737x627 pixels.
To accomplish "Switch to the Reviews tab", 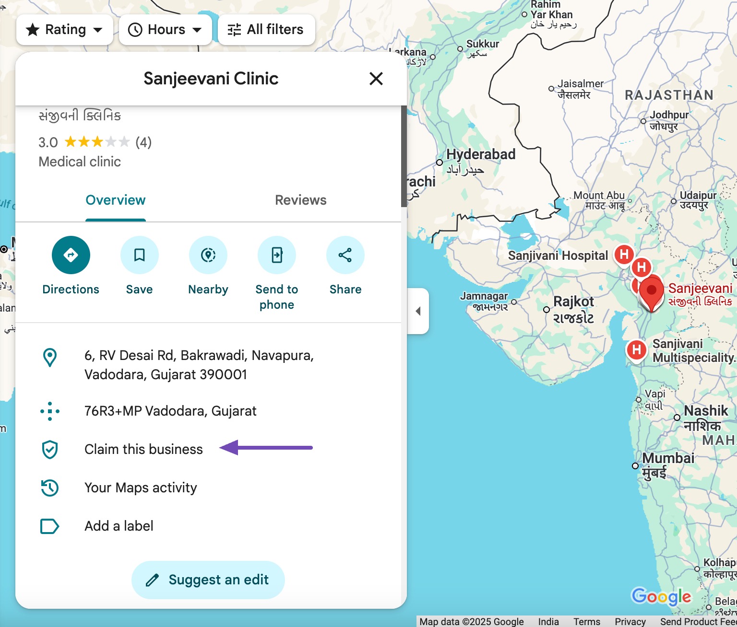I will pyautogui.click(x=300, y=200).
